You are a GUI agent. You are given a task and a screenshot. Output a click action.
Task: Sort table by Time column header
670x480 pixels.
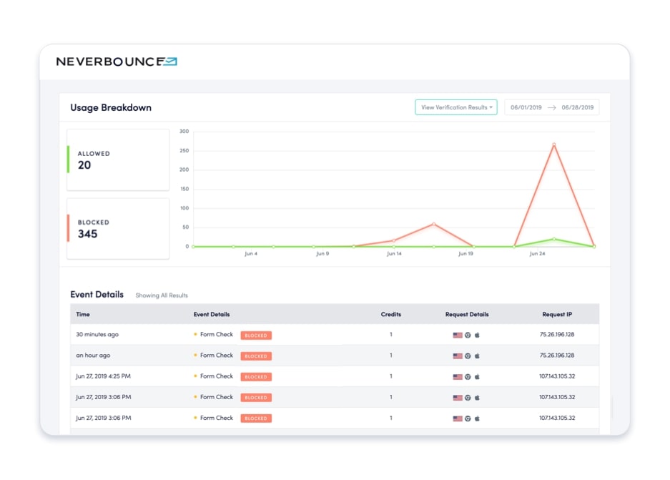tap(83, 314)
